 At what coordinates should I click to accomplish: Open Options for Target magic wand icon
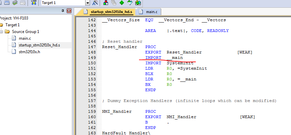(95, 3)
